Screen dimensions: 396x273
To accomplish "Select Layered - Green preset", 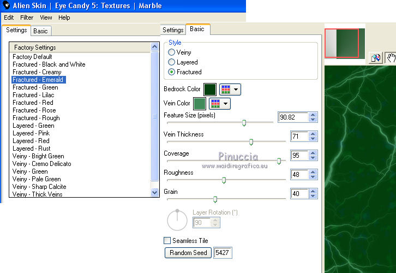I will 33,126.
